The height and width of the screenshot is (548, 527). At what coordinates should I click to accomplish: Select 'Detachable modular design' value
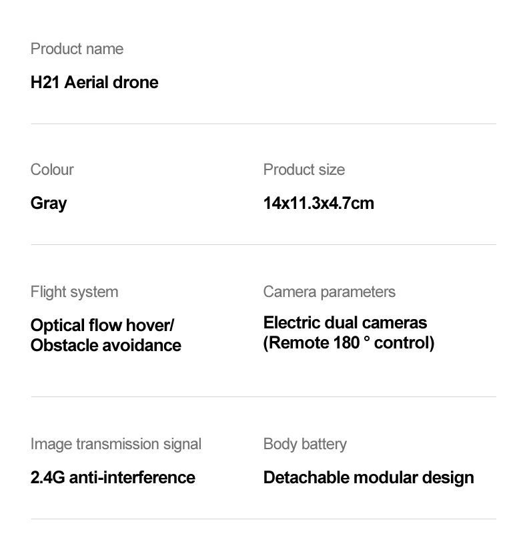[x=368, y=478]
